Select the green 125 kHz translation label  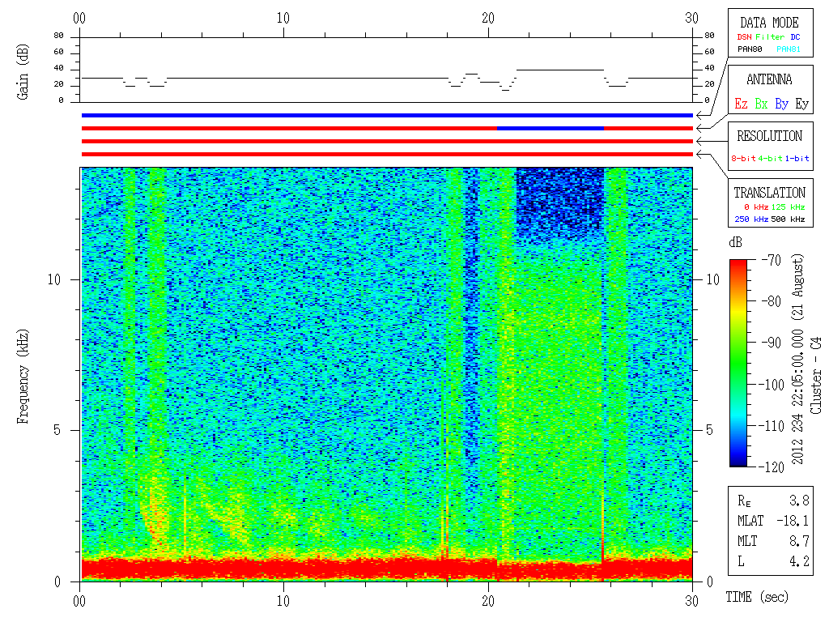788,207
